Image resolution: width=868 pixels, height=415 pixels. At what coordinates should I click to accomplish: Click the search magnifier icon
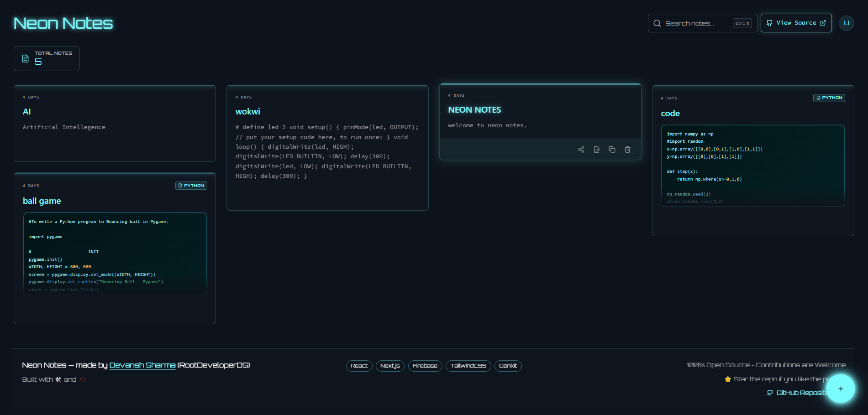click(657, 23)
